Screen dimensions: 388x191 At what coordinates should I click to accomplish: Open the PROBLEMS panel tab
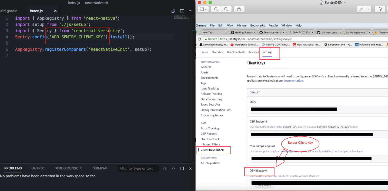[x=13, y=168]
